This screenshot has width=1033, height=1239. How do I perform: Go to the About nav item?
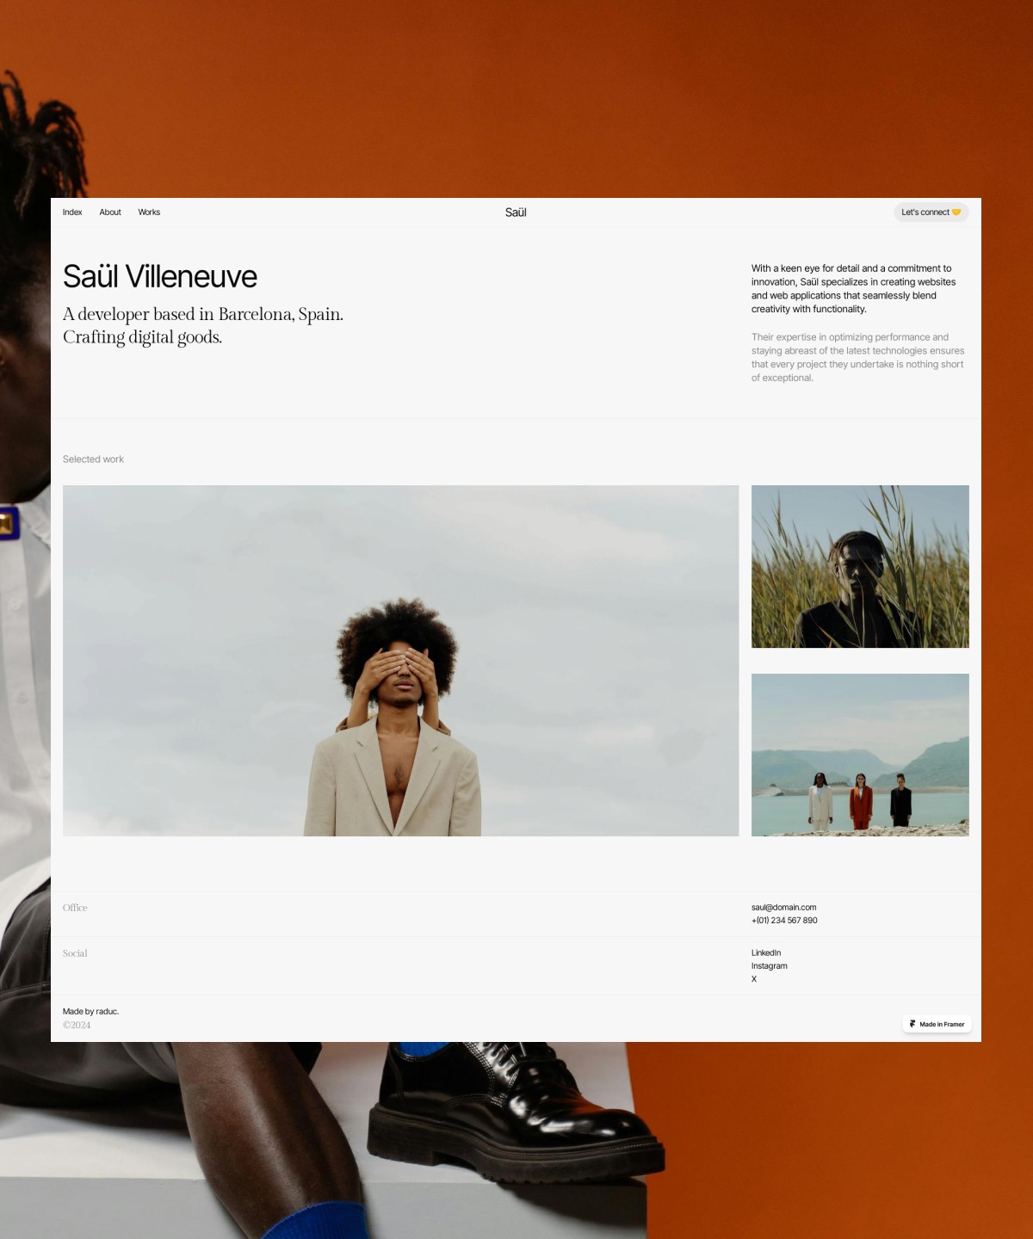click(x=110, y=213)
